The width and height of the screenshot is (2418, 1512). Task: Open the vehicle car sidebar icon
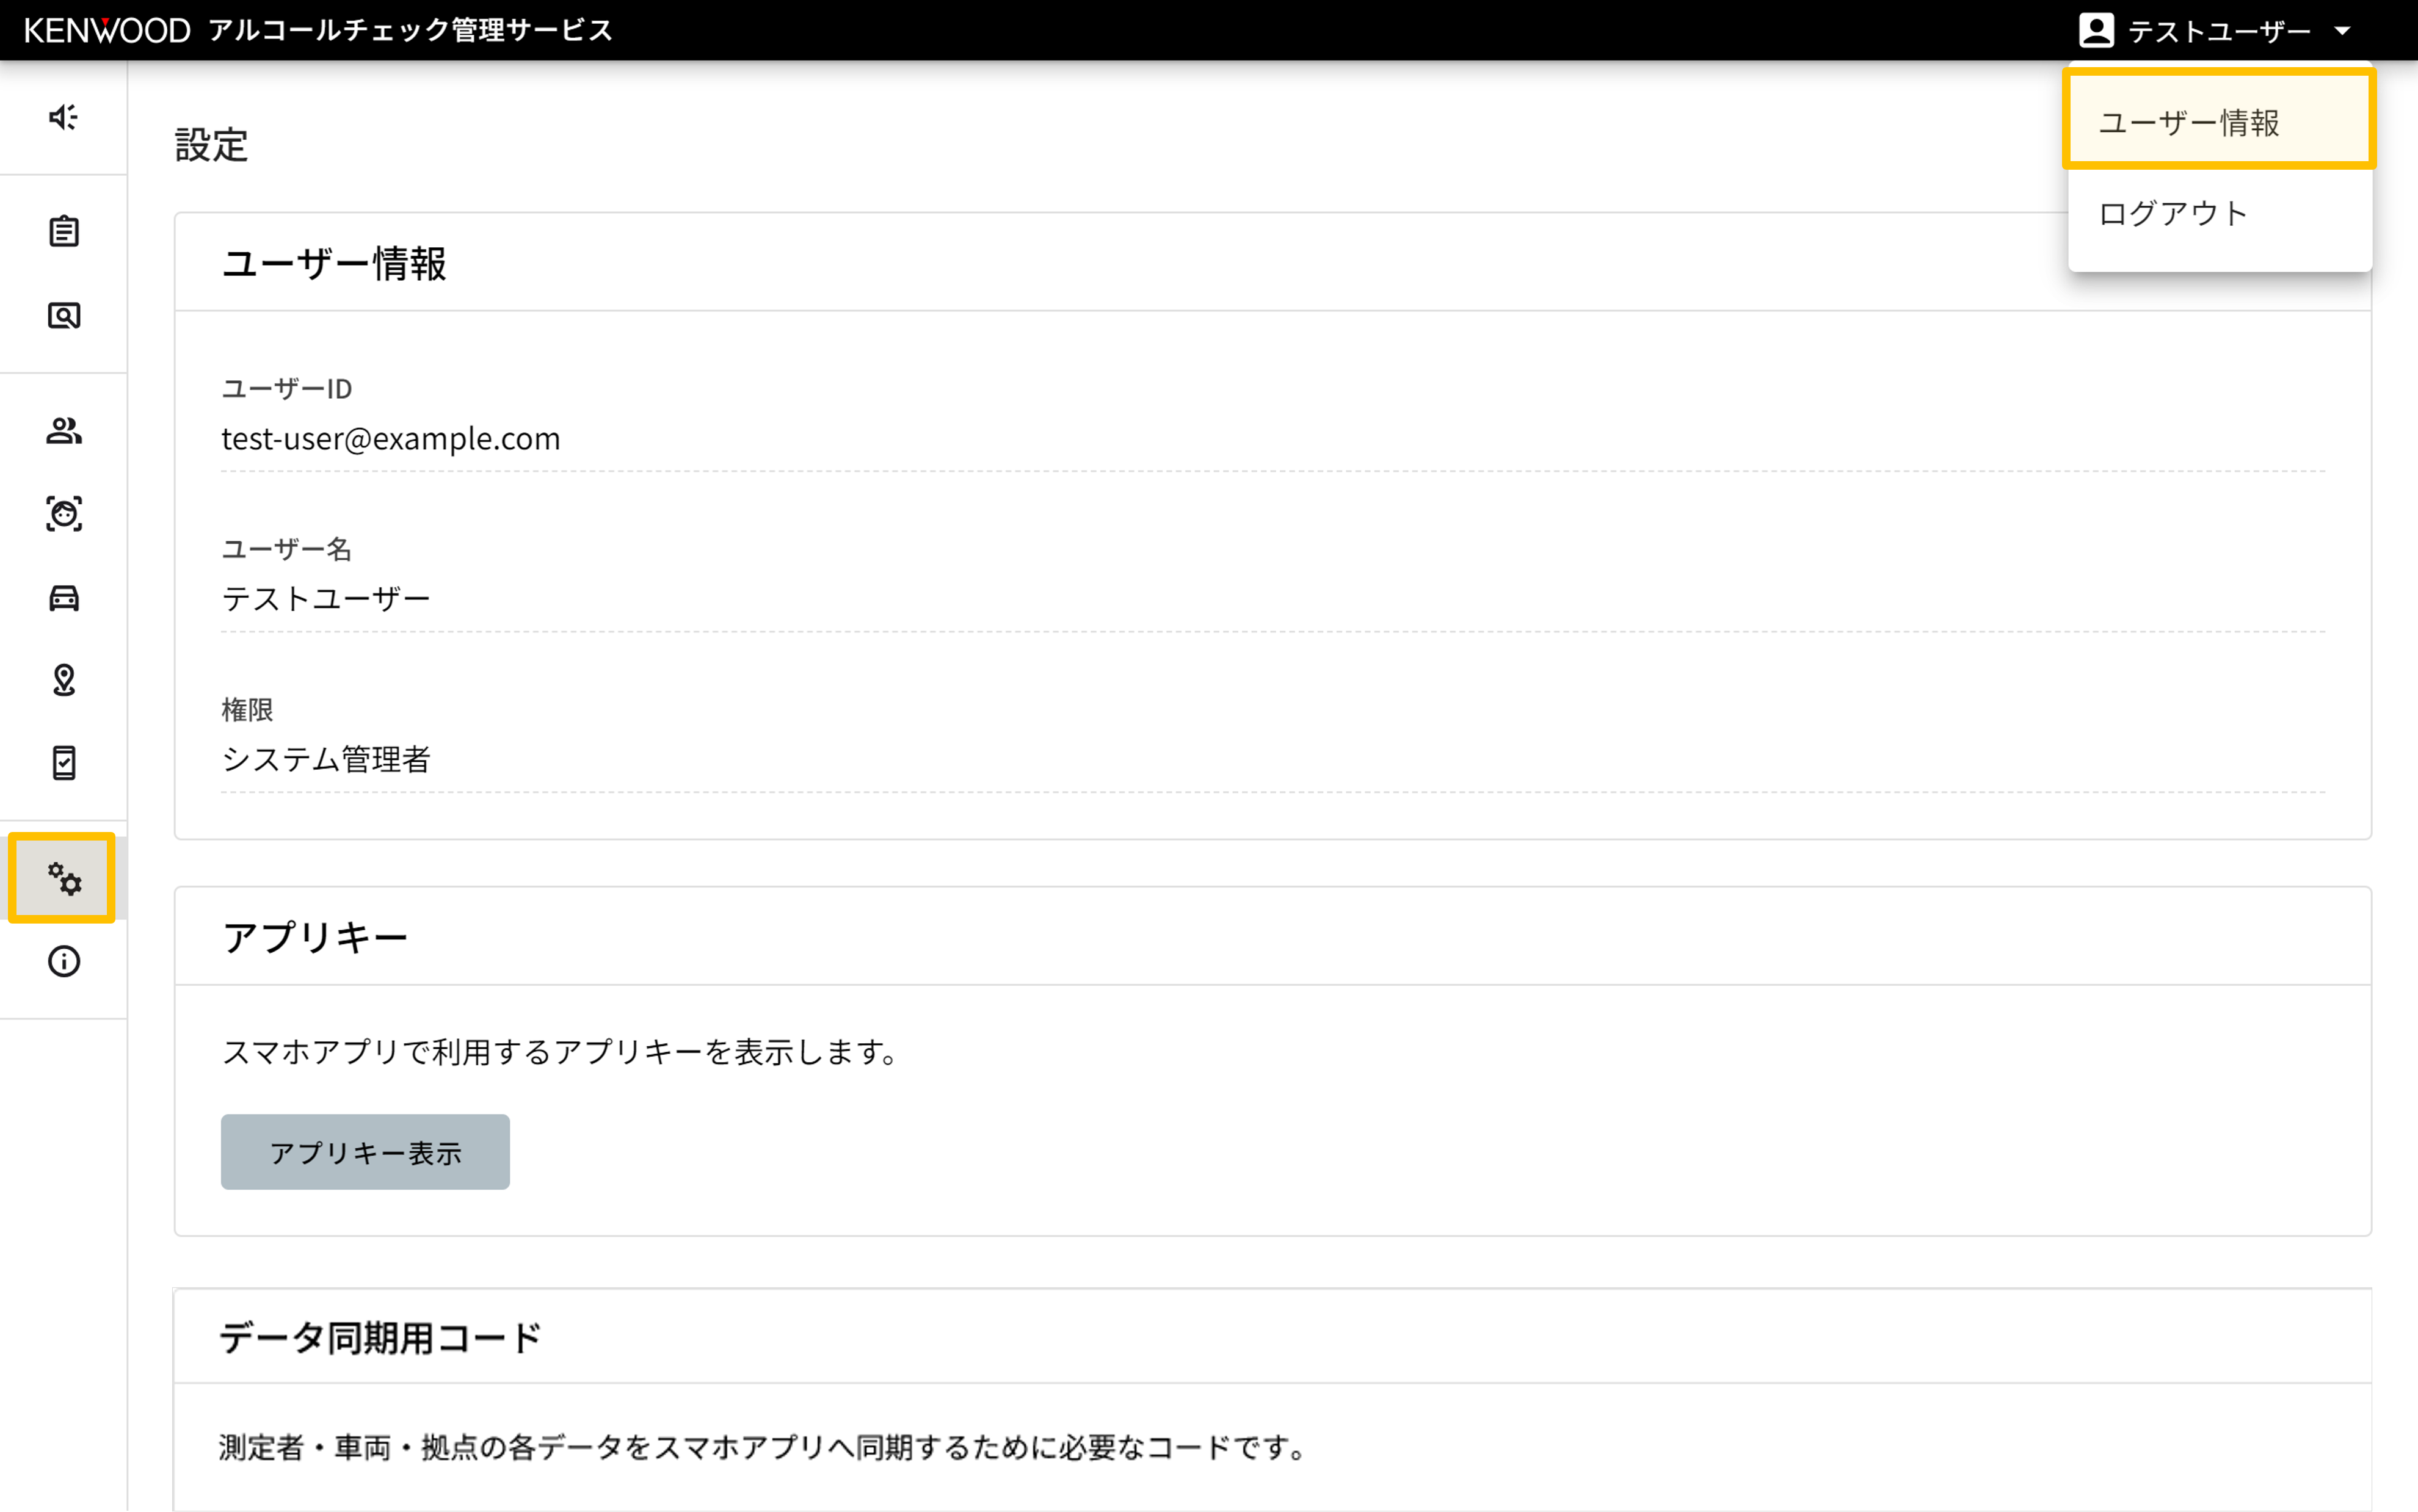(63, 598)
